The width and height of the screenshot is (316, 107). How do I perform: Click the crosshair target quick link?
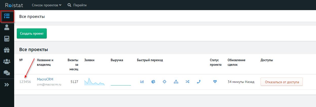165,82
